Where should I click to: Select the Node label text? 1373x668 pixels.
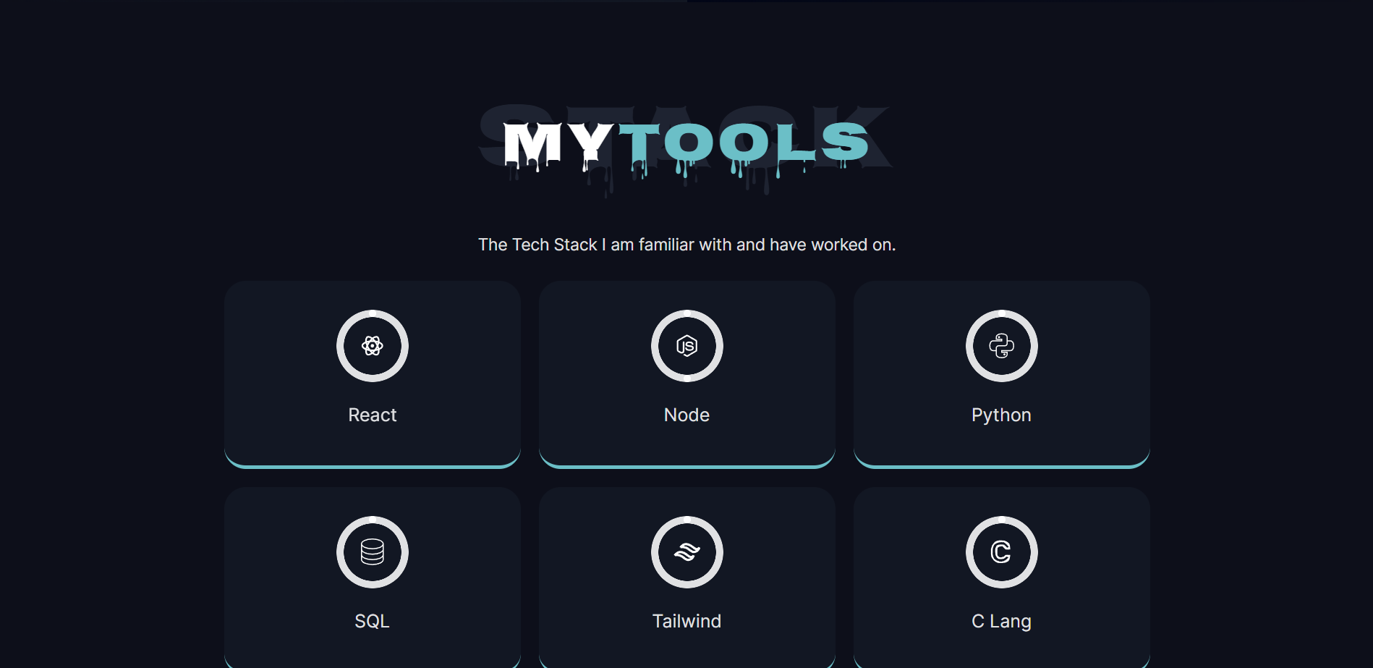(x=686, y=415)
